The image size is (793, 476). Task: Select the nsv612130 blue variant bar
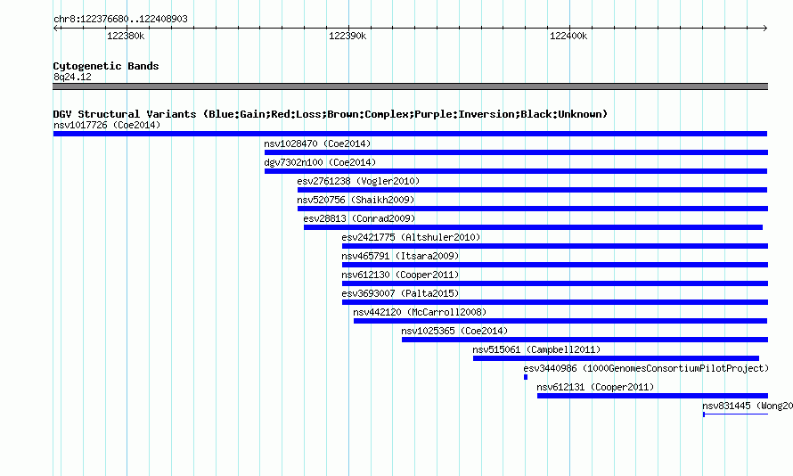click(x=555, y=283)
